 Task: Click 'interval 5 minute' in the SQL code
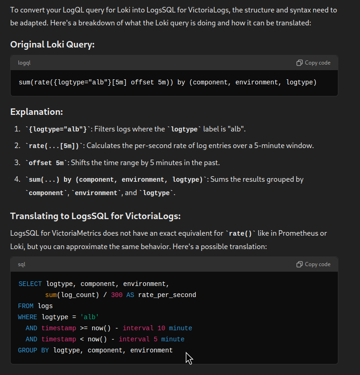[152, 339]
